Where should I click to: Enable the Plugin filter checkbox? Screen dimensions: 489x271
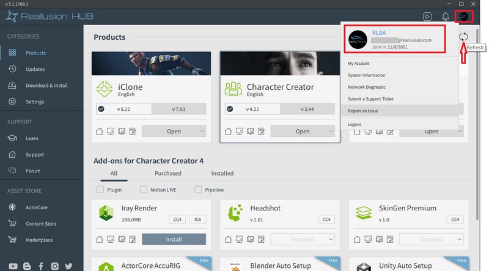point(100,190)
